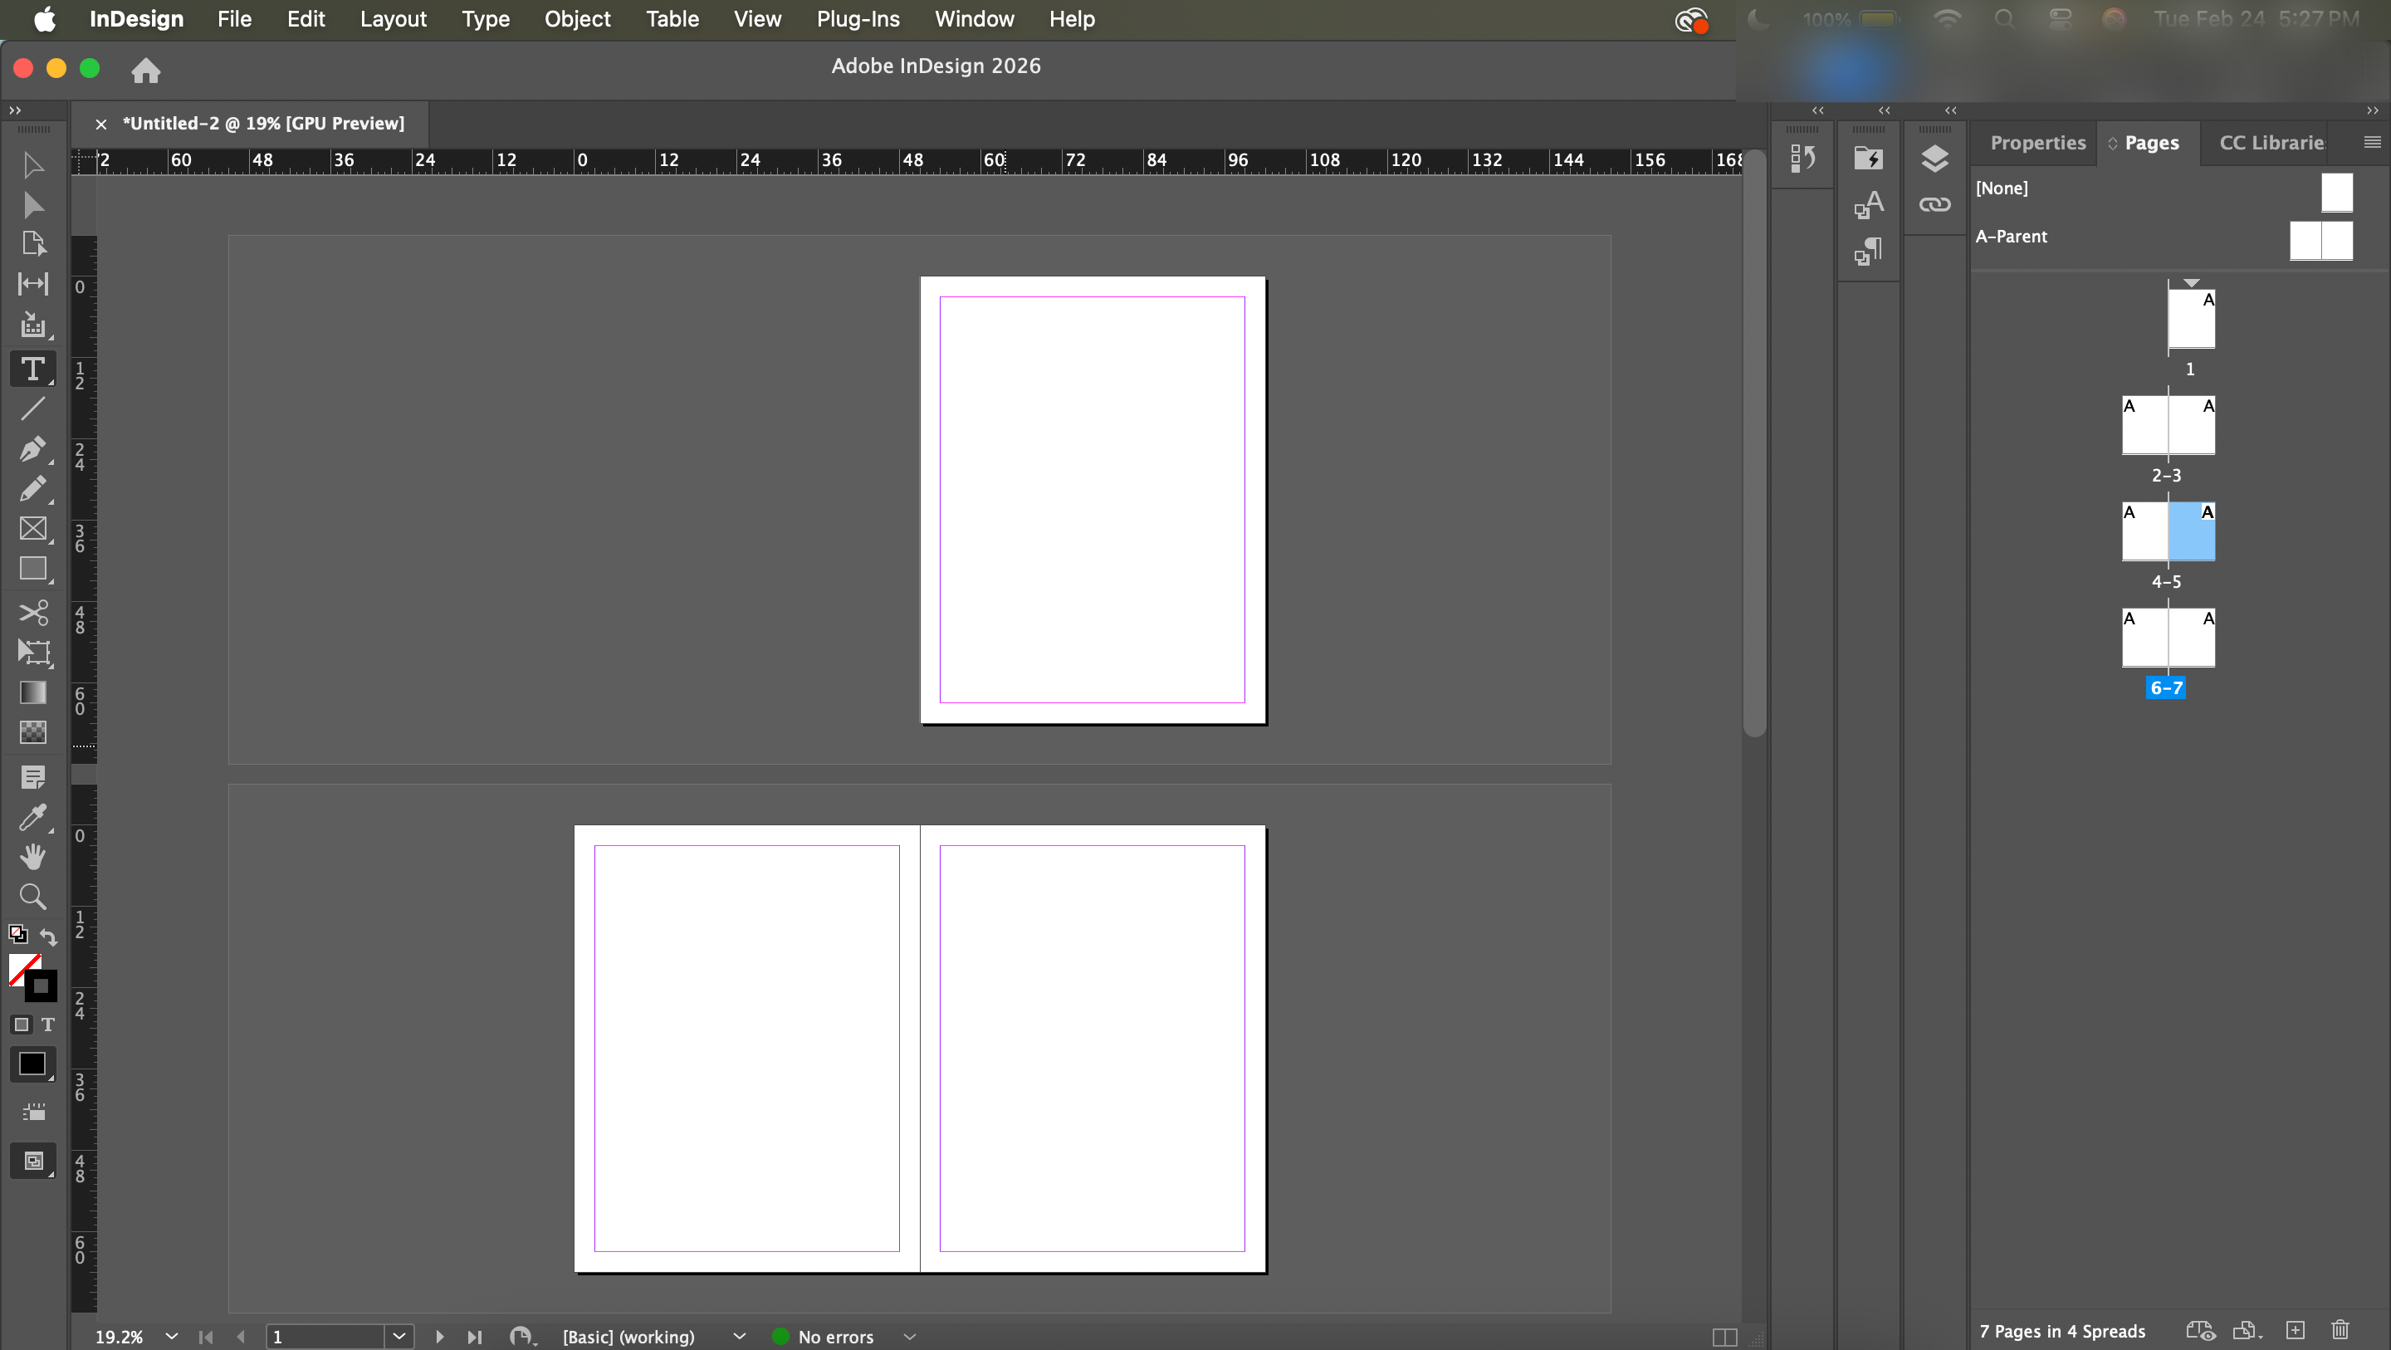The height and width of the screenshot is (1350, 2391).
Task: Open the zoom level dropdown
Action: (x=172, y=1336)
